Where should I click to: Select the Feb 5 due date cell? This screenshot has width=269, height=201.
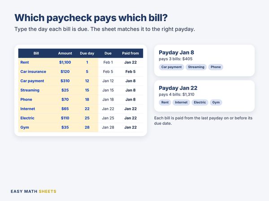(x=108, y=71)
